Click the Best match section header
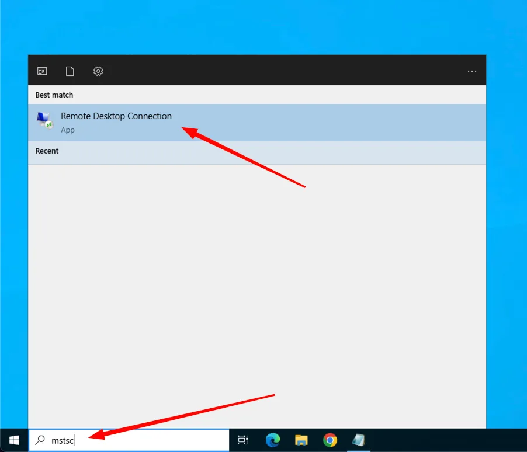Viewport: 527px width, 452px height. (54, 95)
